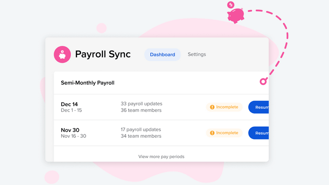Resume the Dec 14 payroll
The width and height of the screenshot is (329, 185).
259,107
